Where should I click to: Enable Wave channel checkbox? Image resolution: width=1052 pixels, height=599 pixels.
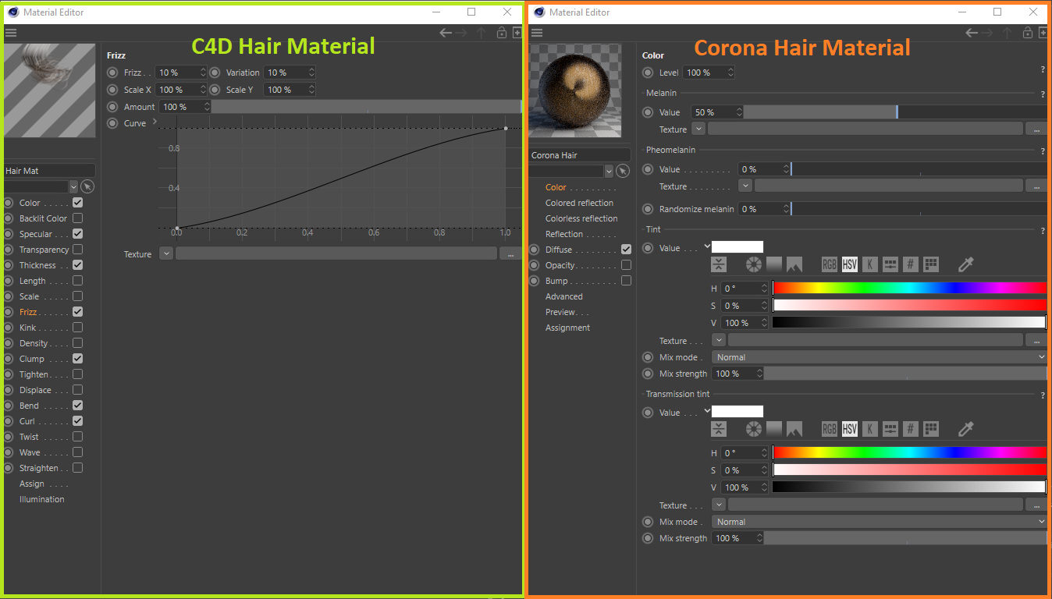(x=77, y=452)
